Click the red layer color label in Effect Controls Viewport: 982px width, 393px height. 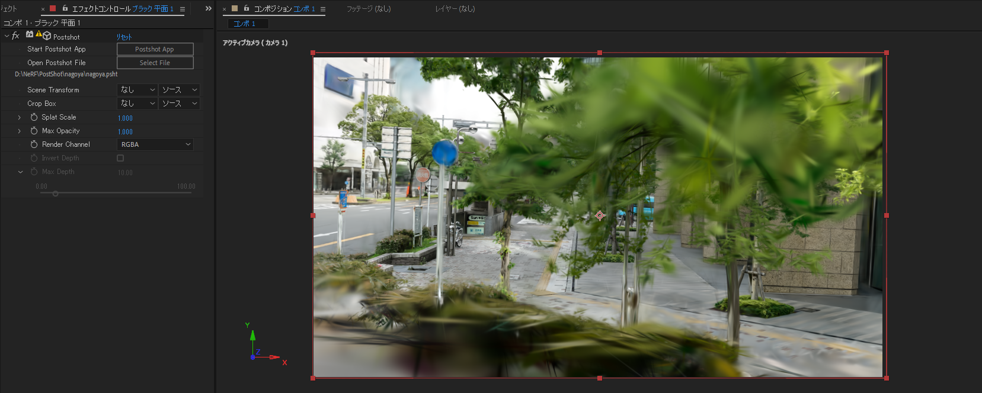(x=53, y=8)
